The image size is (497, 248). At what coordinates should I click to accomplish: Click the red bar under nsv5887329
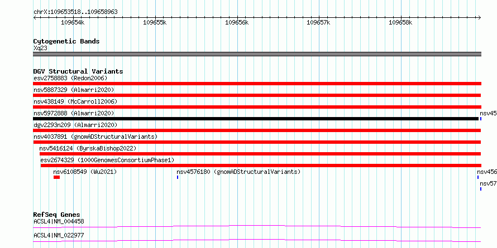click(257, 95)
